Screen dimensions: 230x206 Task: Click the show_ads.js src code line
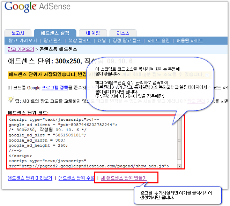(x=89, y=166)
